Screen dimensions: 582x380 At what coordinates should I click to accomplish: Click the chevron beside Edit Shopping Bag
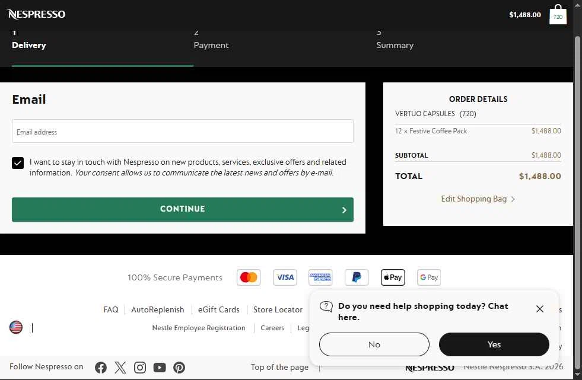click(513, 199)
